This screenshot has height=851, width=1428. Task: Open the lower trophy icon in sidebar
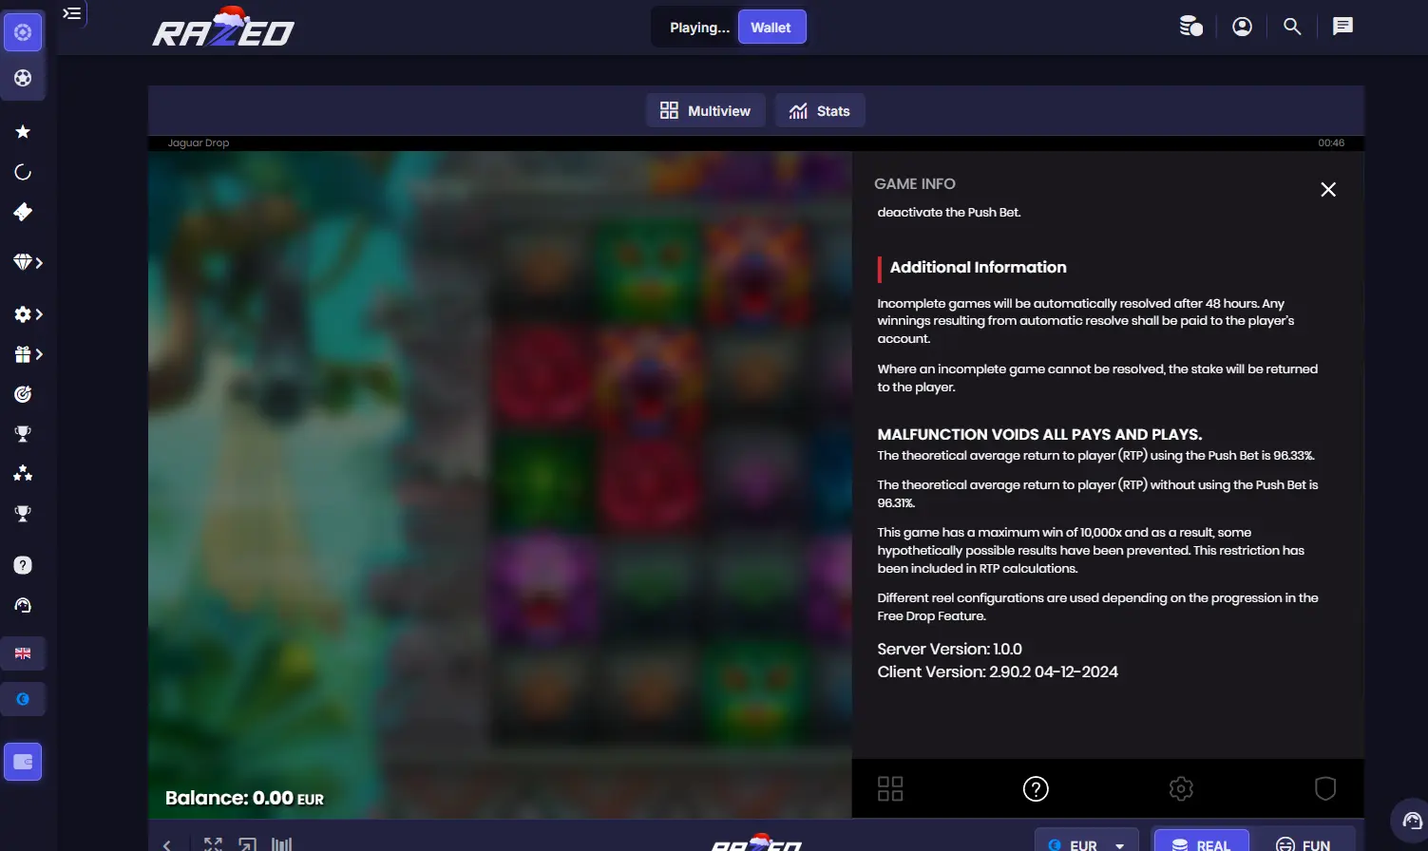pyautogui.click(x=23, y=514)
